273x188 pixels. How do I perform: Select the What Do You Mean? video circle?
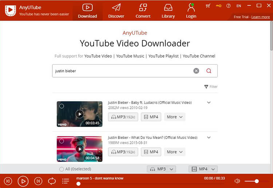tap(62, 141)
